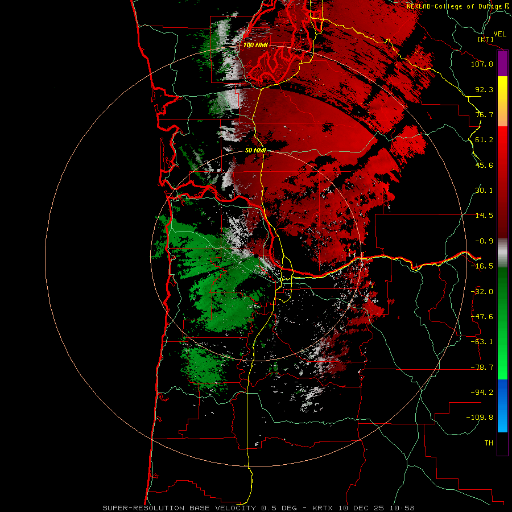Click the -0.9 legend value
Image resolution: width=512 pixels, height=512 pixels.
tap(484, 241)
